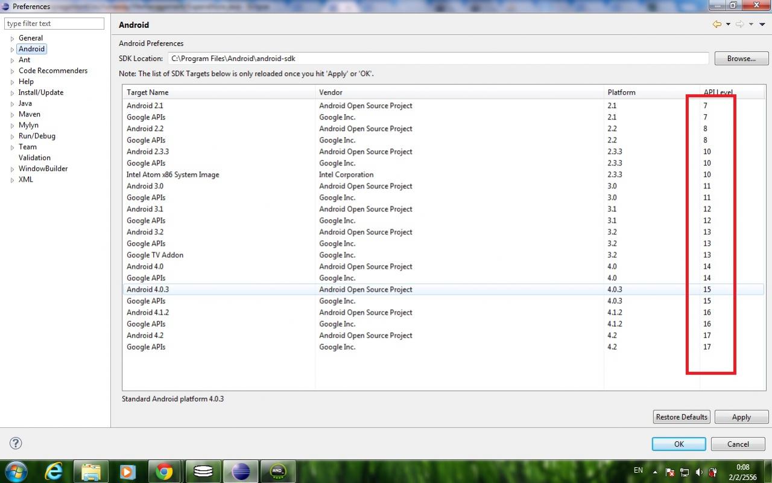Click Restore Defaults button

click(682, 417)
